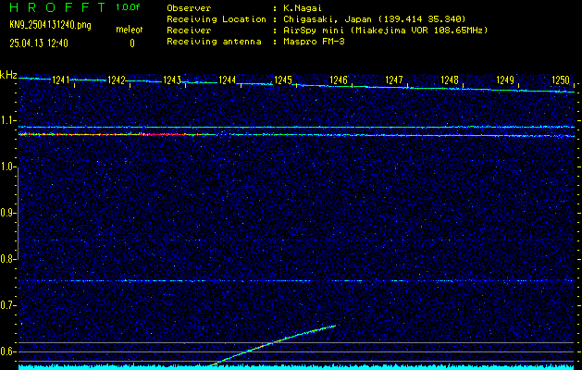Click the Observer field label

pyautogui.click(x=189, y=8)
